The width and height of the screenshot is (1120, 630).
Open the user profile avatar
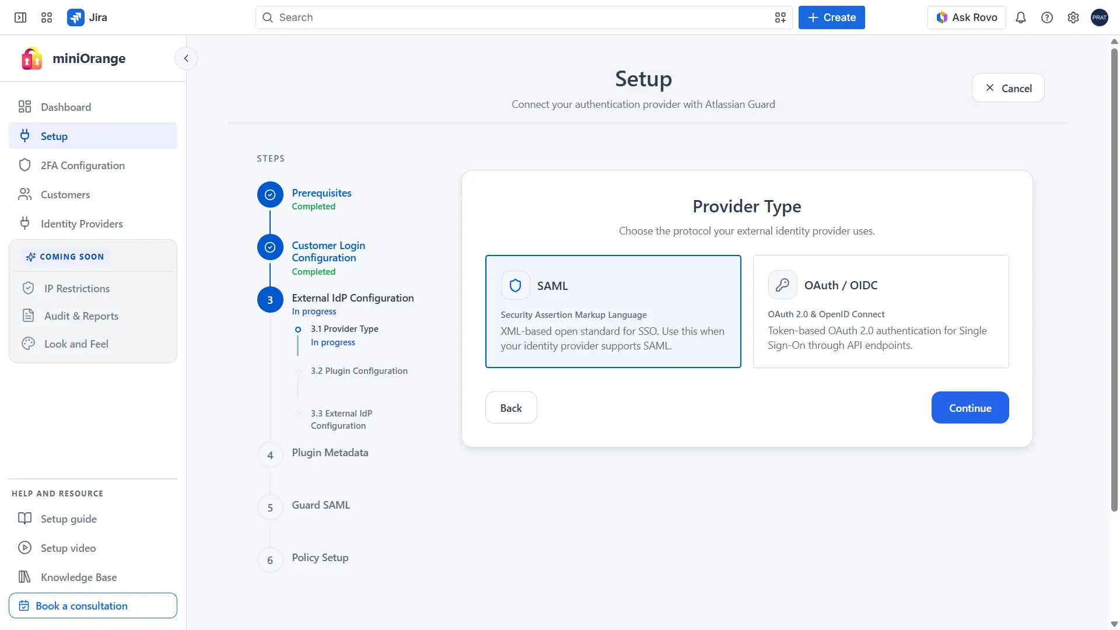coord(1099,17)
